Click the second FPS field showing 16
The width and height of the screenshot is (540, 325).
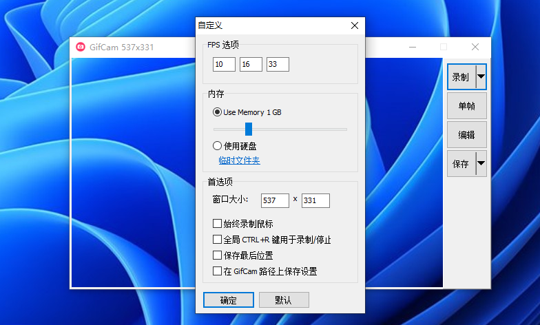click(251, 65)
